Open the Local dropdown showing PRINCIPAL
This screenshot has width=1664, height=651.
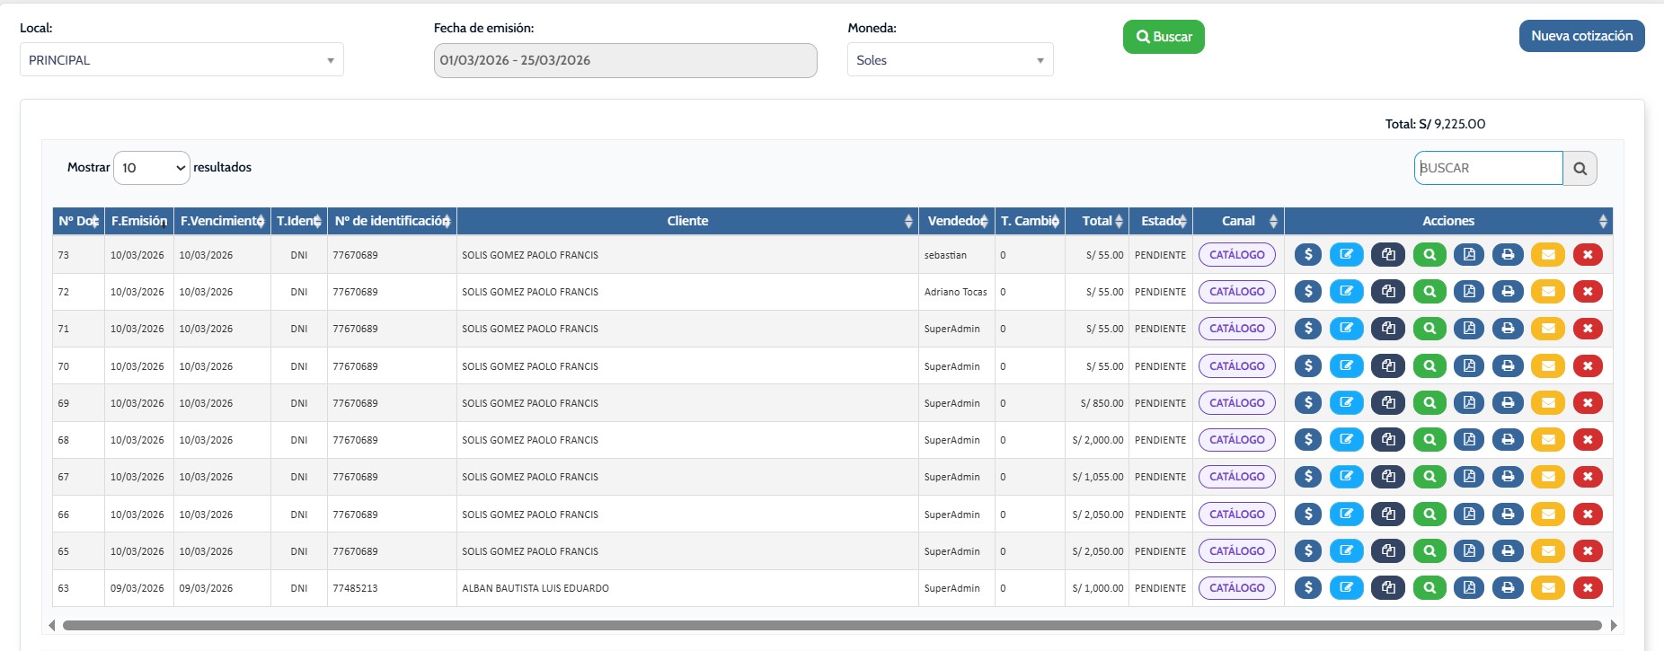pos(181,60)
